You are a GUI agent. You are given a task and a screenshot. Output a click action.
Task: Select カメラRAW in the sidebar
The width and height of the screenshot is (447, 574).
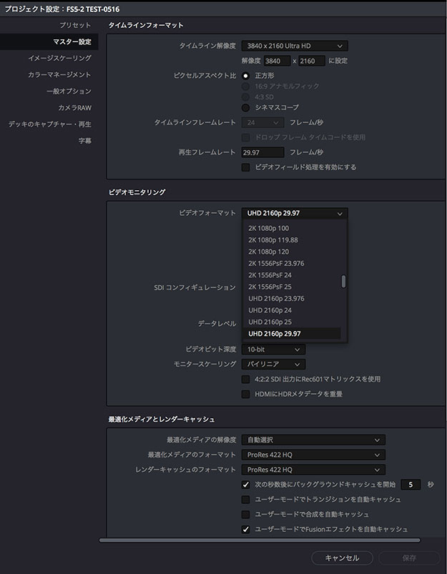click(x=74, y=107)
